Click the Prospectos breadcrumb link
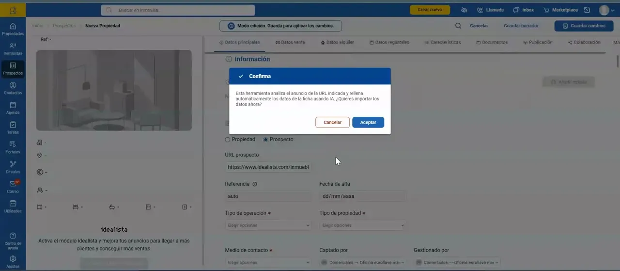Image resolution: width=620 pixels, height=271 pixels. coord(64,26)
